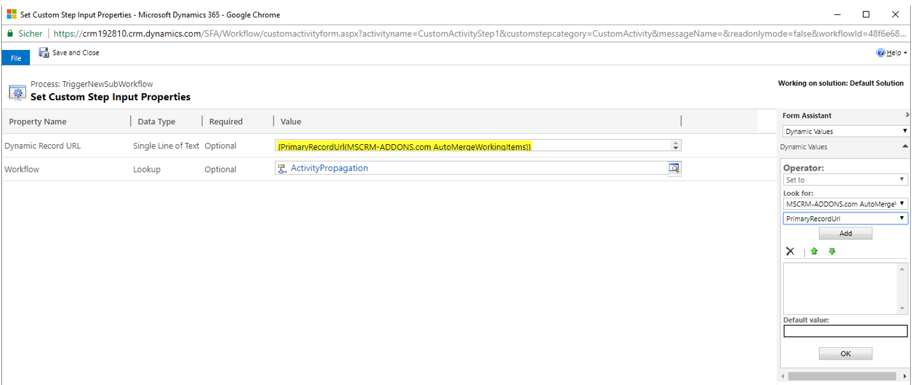Click the Add button
The height and width of the screenshot is (385, 912).
tap(845, 233)
